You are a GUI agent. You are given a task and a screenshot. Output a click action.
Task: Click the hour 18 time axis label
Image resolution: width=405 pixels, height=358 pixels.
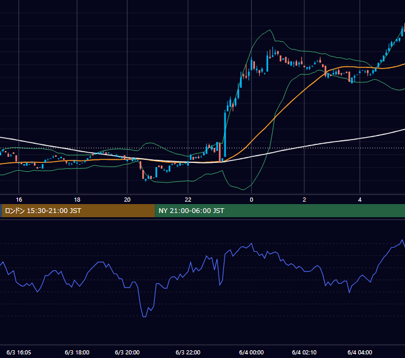coord(77,200)
